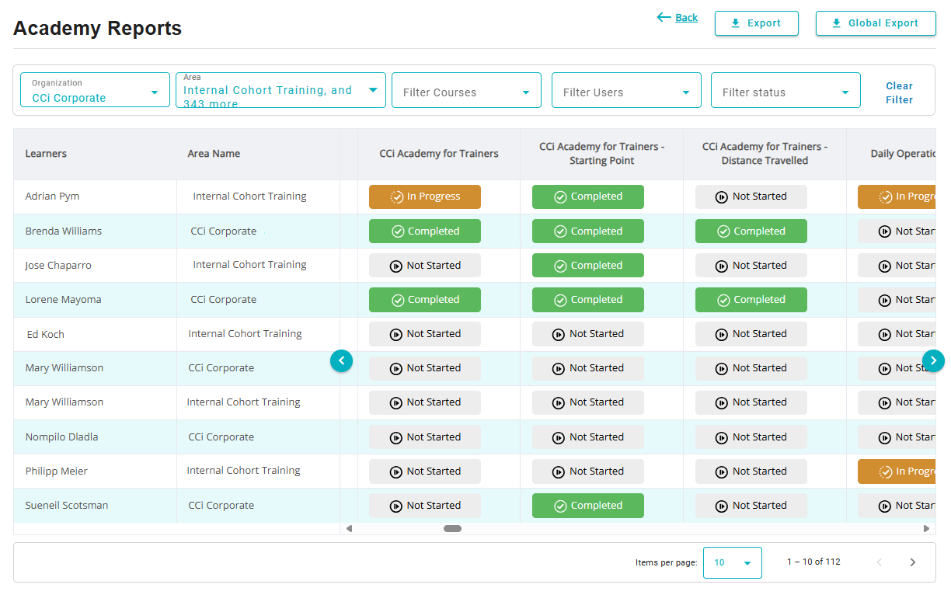Open the Filter Courses dropdown

[x=466, y=91]
